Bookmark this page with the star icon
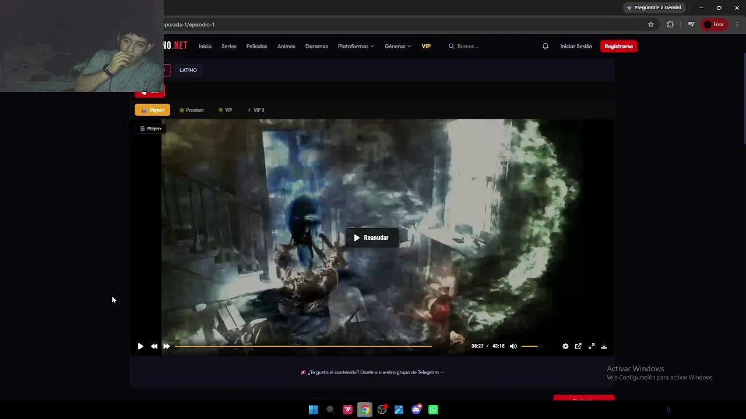The height and width of the screenshot is (419, 746). pyautogui.click(x=651, y=24)
